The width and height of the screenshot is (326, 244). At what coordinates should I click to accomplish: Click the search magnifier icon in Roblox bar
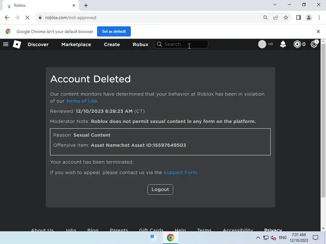point(159,44)
